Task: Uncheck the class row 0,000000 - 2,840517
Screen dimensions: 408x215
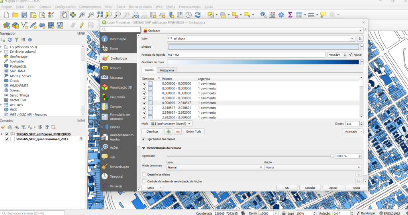Action: tap(144, 103)
